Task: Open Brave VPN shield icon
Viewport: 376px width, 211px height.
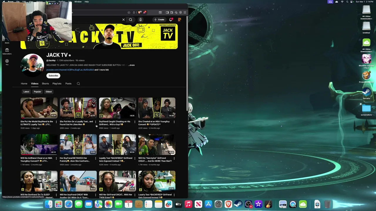Action: (x=180, y=12)
